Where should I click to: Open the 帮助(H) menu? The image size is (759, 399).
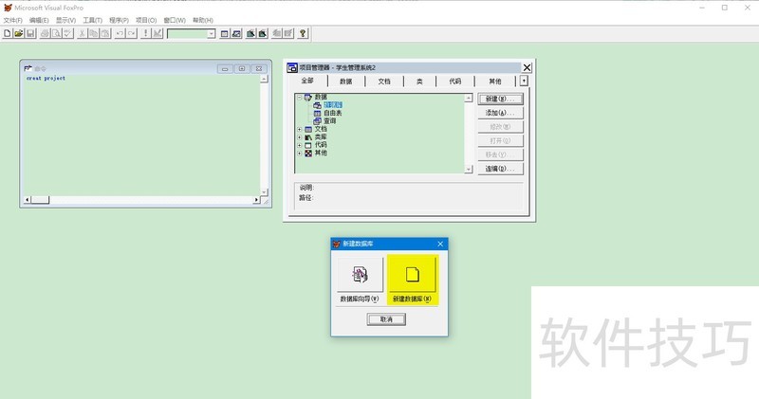coord(203,20)
